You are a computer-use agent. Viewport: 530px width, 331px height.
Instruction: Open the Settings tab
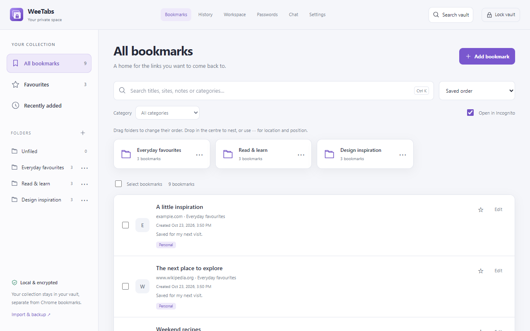pyautogui.click(x=317, y=14)
